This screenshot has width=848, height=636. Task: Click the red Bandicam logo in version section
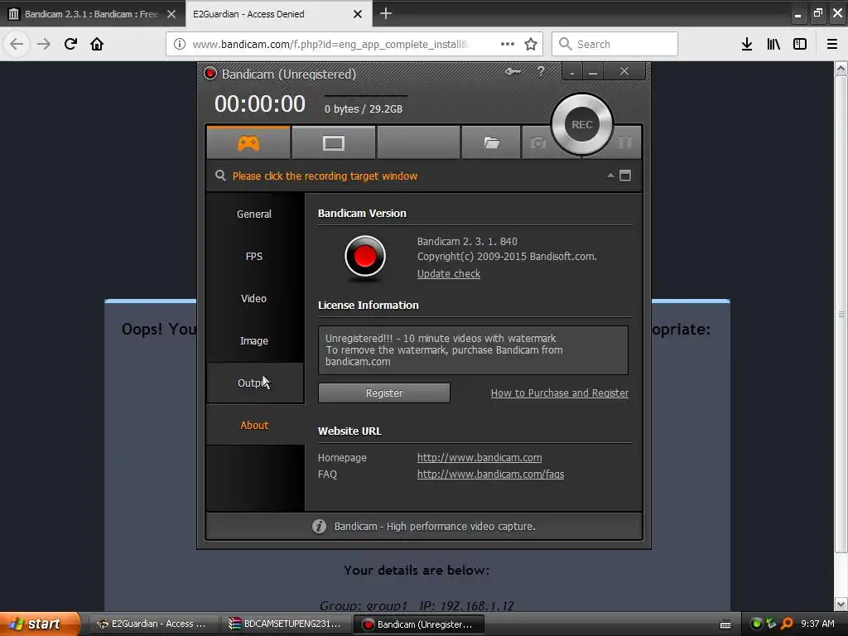pos(365,257)
